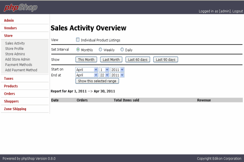
Task: Click the Date column header
Action: (x=55, y=100)
